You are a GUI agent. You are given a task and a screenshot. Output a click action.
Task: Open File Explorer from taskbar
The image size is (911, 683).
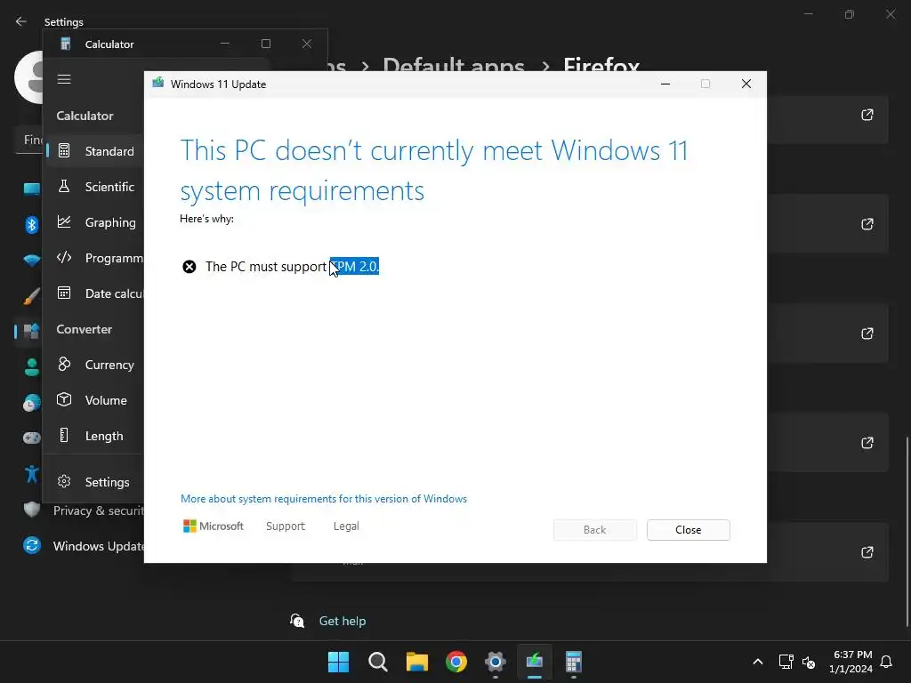coord(416,662)
